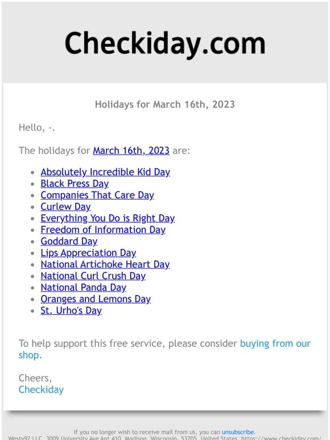Visit Freedom of Information Day link
The height and width of the screenshot is (440, 330).
(103, 230)
